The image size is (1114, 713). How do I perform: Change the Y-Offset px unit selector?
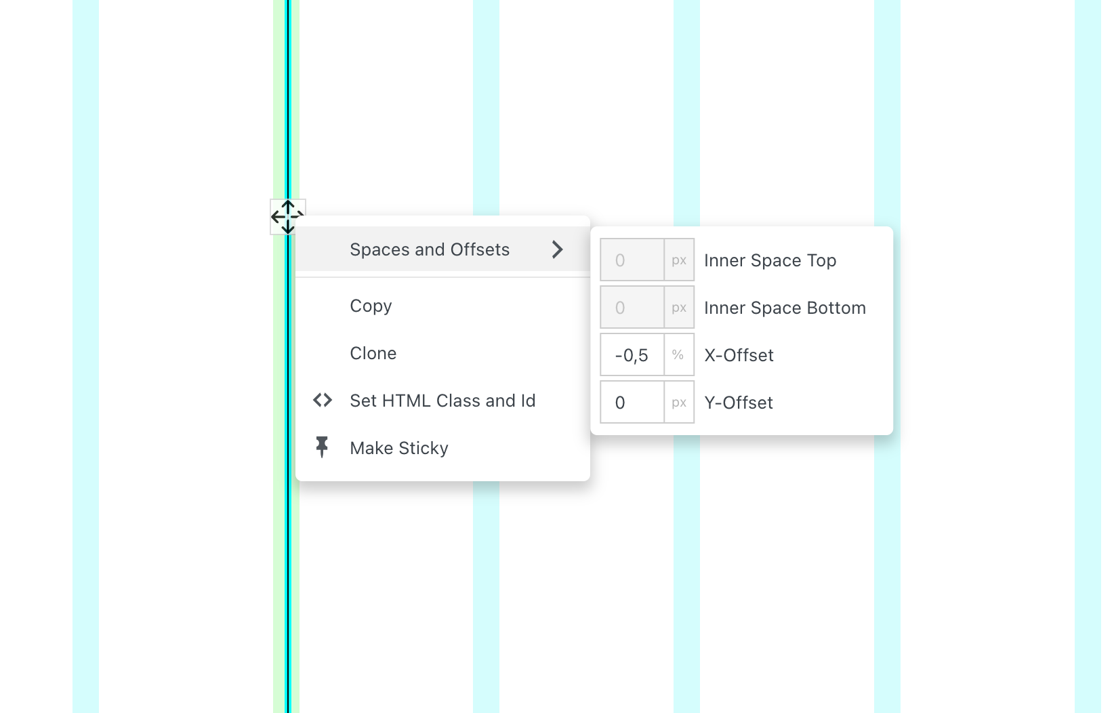pos(679,403)
